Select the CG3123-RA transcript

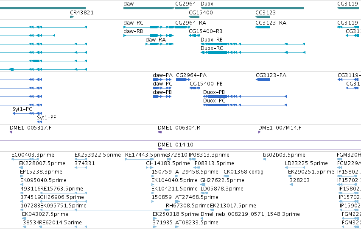pos(263,27)
